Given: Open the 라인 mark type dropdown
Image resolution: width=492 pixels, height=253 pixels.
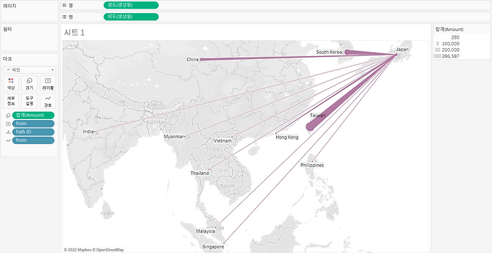Looking at the screenshot, I should (x=30, y=70).
